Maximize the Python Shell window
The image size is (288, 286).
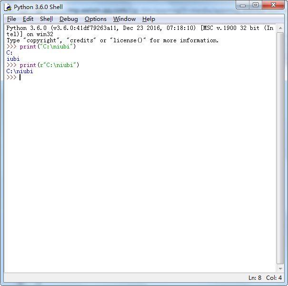(x=256, y=5)
